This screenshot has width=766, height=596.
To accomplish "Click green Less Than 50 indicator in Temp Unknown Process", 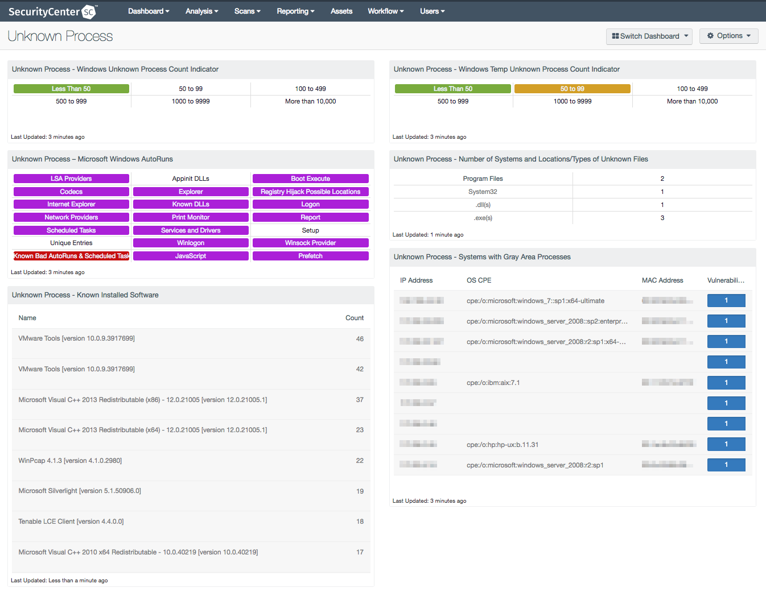I will pos(453,89).
